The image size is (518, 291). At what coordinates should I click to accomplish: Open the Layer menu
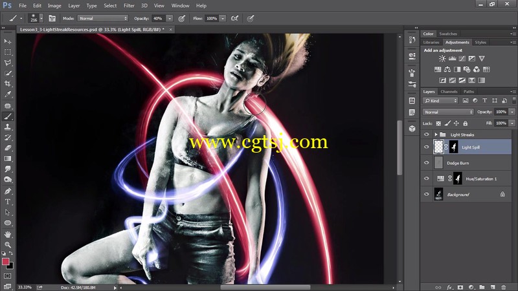[x=74, y=6]
